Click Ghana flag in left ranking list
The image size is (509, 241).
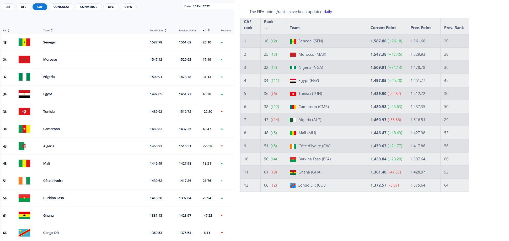[x=24, y=215]
